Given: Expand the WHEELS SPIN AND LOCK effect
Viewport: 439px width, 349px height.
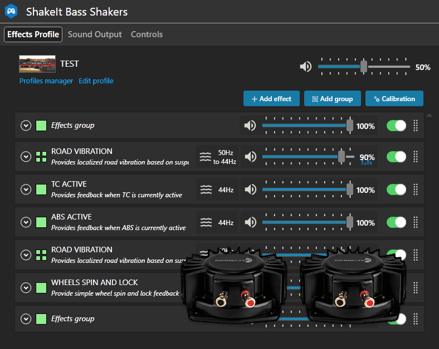Looking at the screenshot, I should pos(26,288).
